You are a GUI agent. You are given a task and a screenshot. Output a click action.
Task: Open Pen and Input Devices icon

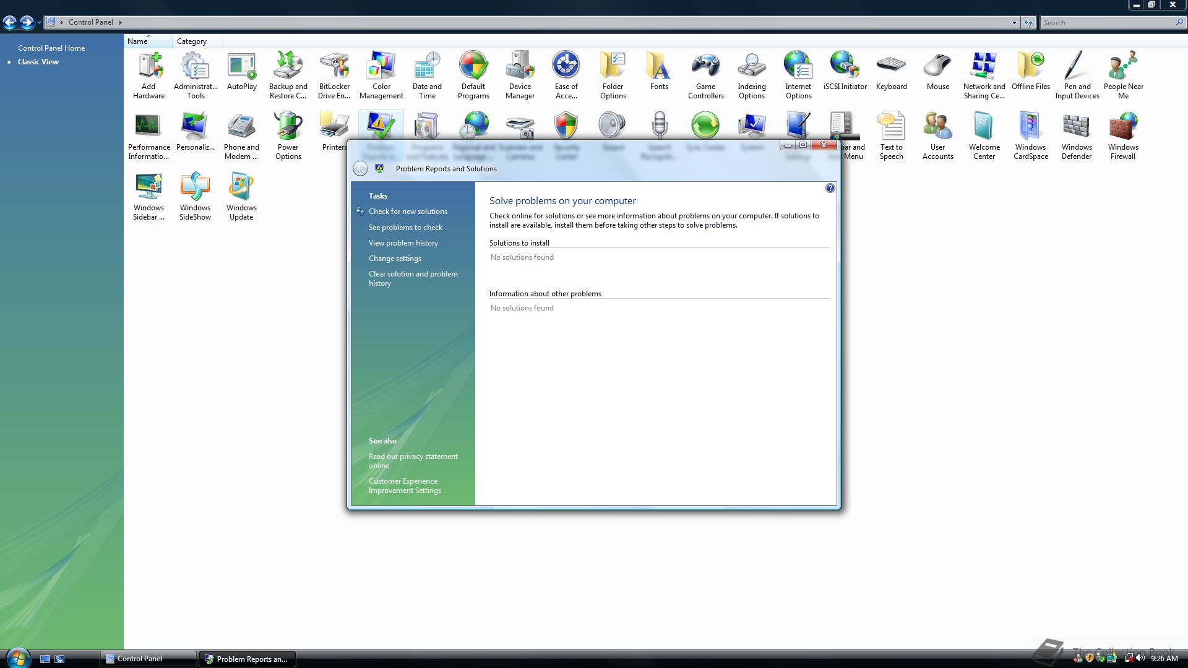[1077, 75]
